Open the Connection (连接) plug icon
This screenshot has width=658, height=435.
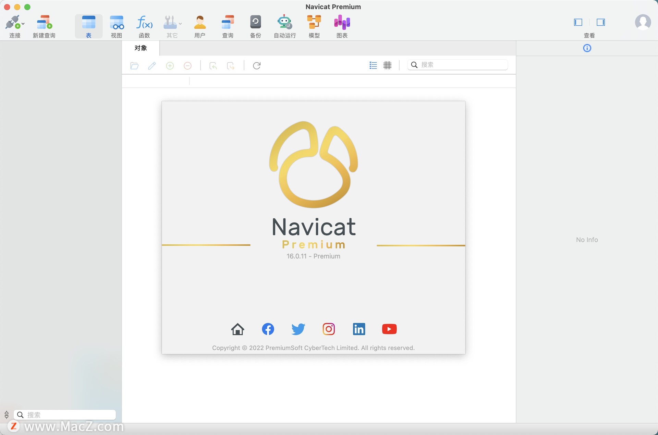13,23
